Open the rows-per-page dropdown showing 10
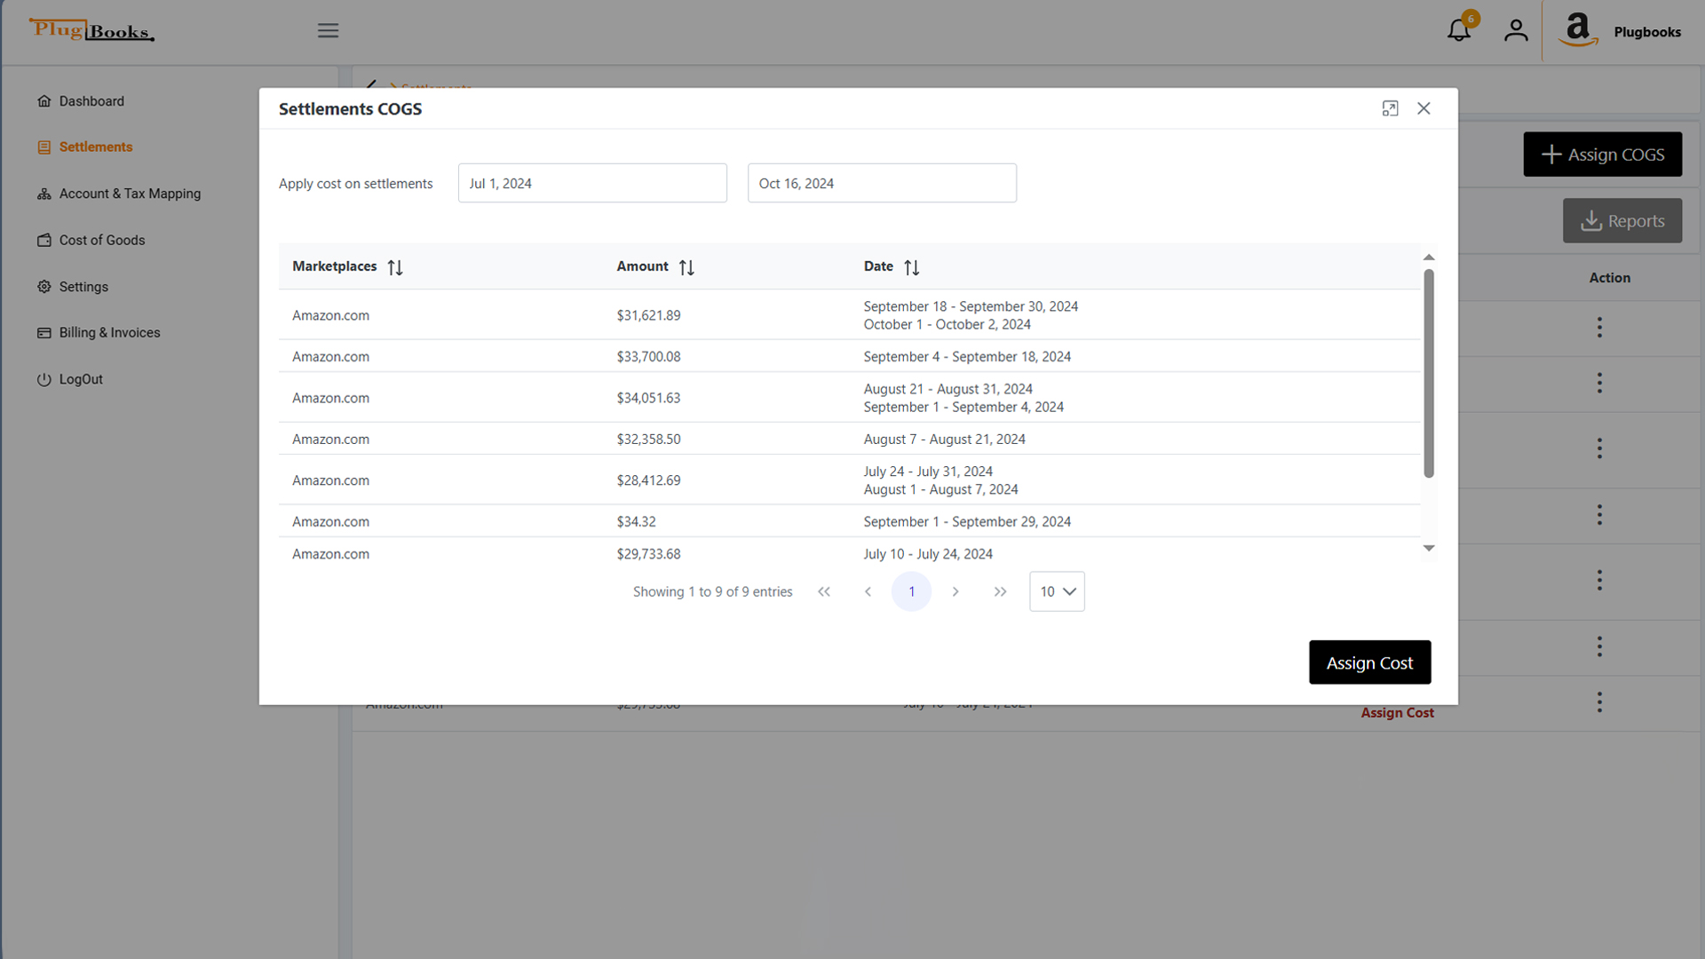This screenshot has height=959, width=1705. point(1057,591)
